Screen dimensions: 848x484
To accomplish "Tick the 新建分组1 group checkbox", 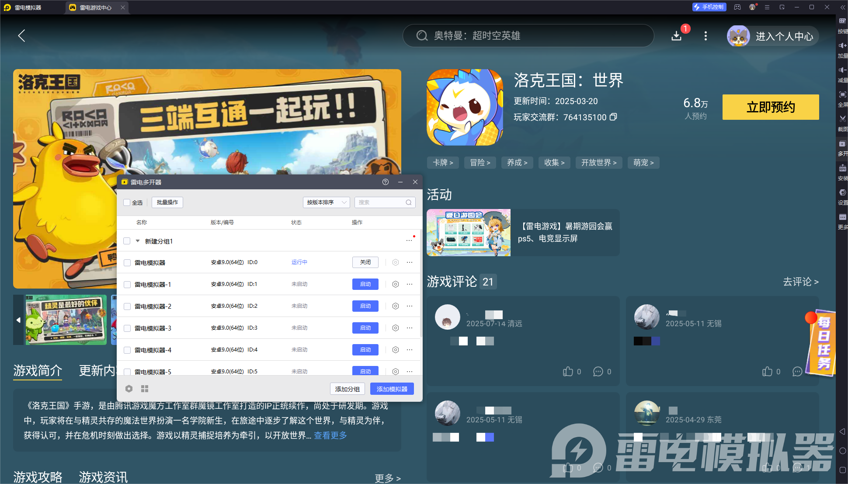I will (127, 241).
